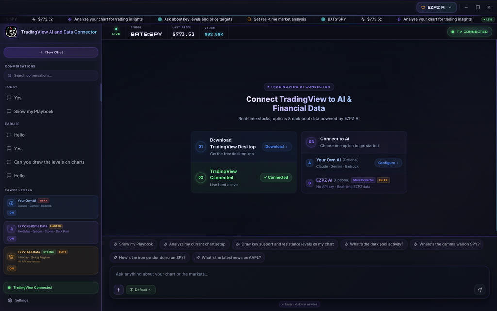The width and height of the screenshot is (497, 311).
Task: Click the 'Show my Playbook' suggestion chip
Action: [x=133, y=244]
